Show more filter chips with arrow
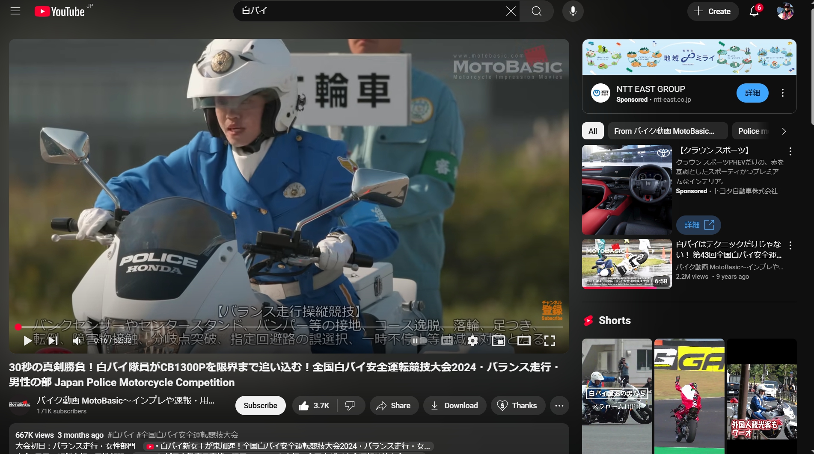The image size is (814, 454). coord(784,131)
